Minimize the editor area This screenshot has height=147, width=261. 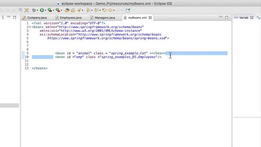tap(221, 17)
